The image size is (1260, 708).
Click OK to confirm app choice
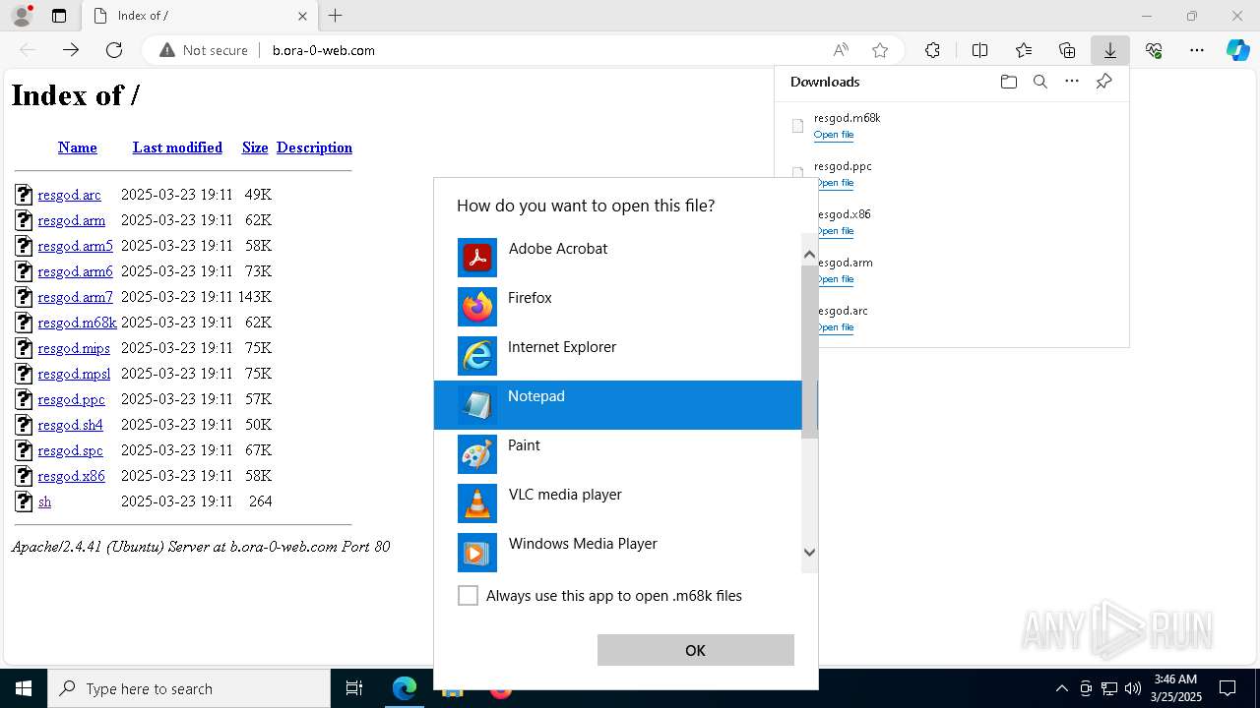(x=695, y=650)
